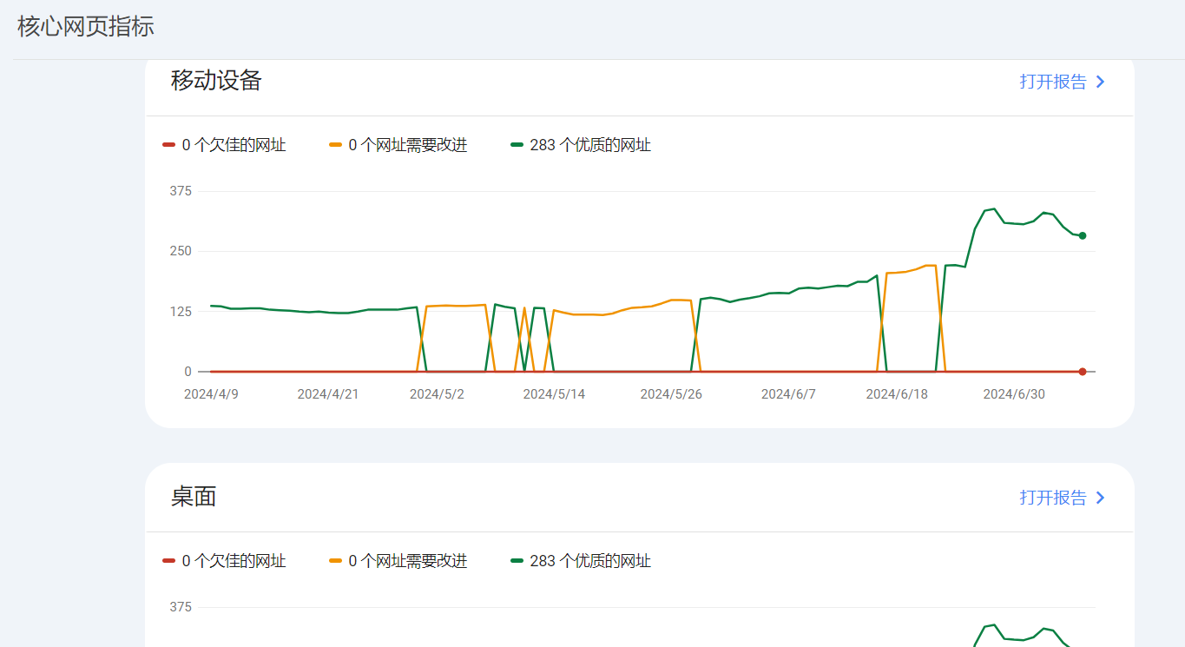This screenshot has width=1185, height=647.
Task: Select 0 个网址需要改进 legend text for mobile
Action: point(408,145)
